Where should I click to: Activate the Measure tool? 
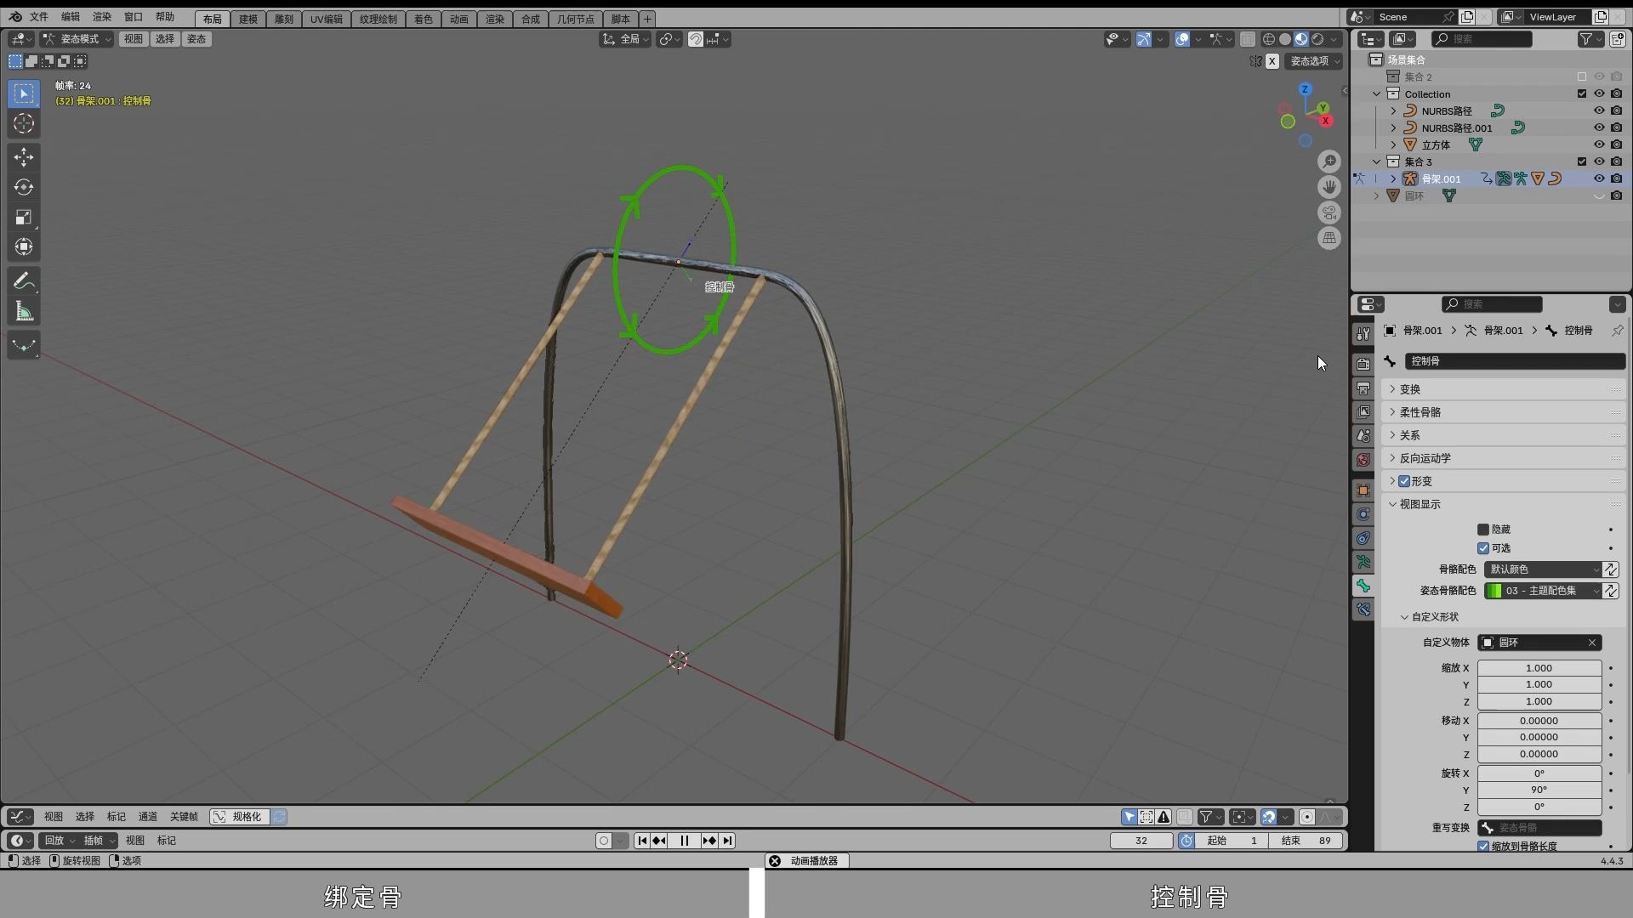point(23,311)
